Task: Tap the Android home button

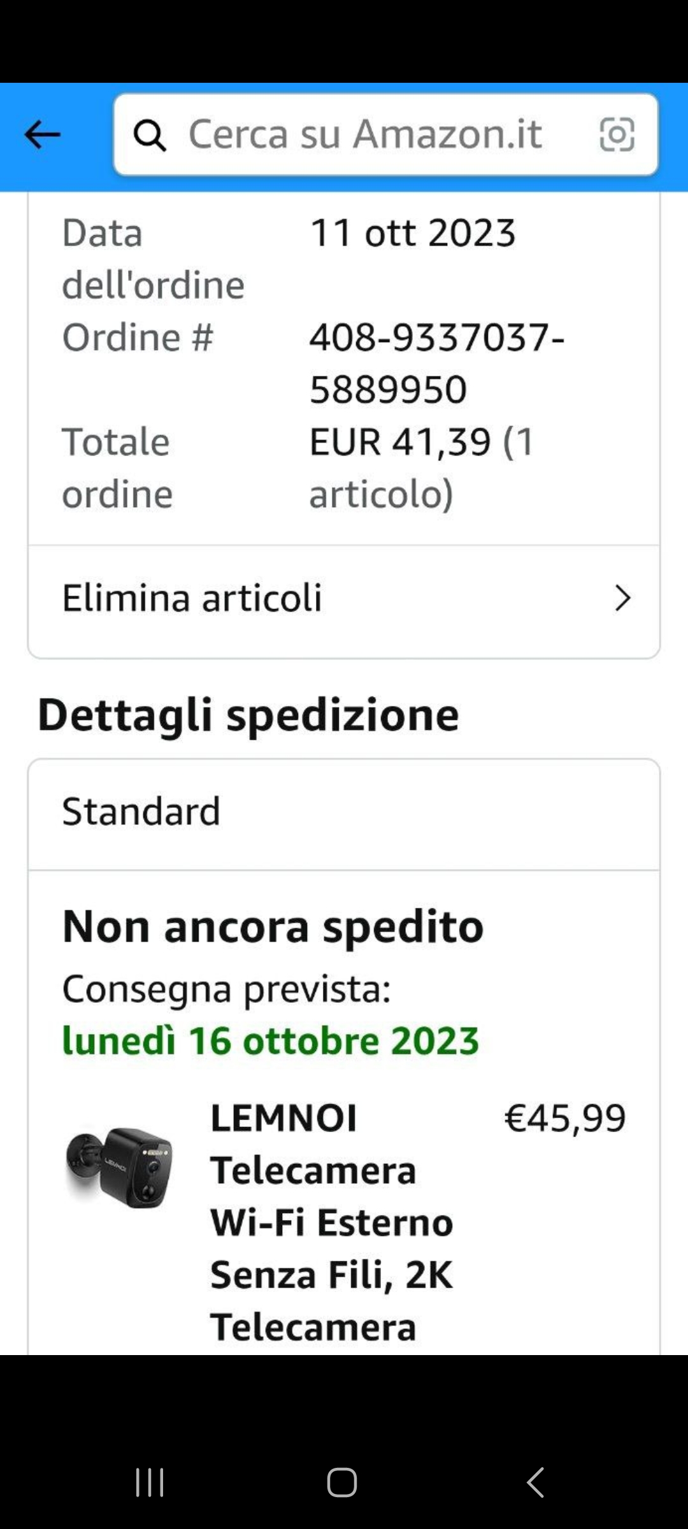Action: click(x=342, y=1482)
